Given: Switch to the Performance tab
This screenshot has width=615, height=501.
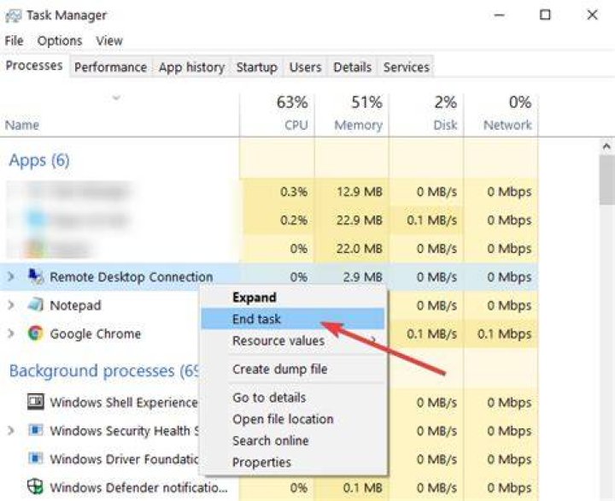Looking at the screenshot, I should (110, 68).
